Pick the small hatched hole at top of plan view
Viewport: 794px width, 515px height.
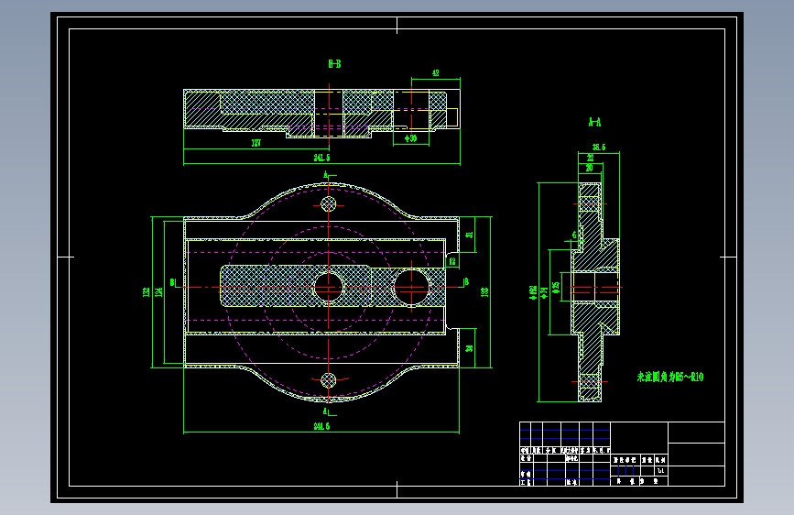click(x=329, y=204)
